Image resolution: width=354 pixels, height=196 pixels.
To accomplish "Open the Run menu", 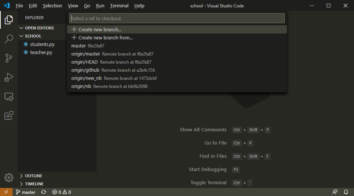I will [x=100, y=6].
